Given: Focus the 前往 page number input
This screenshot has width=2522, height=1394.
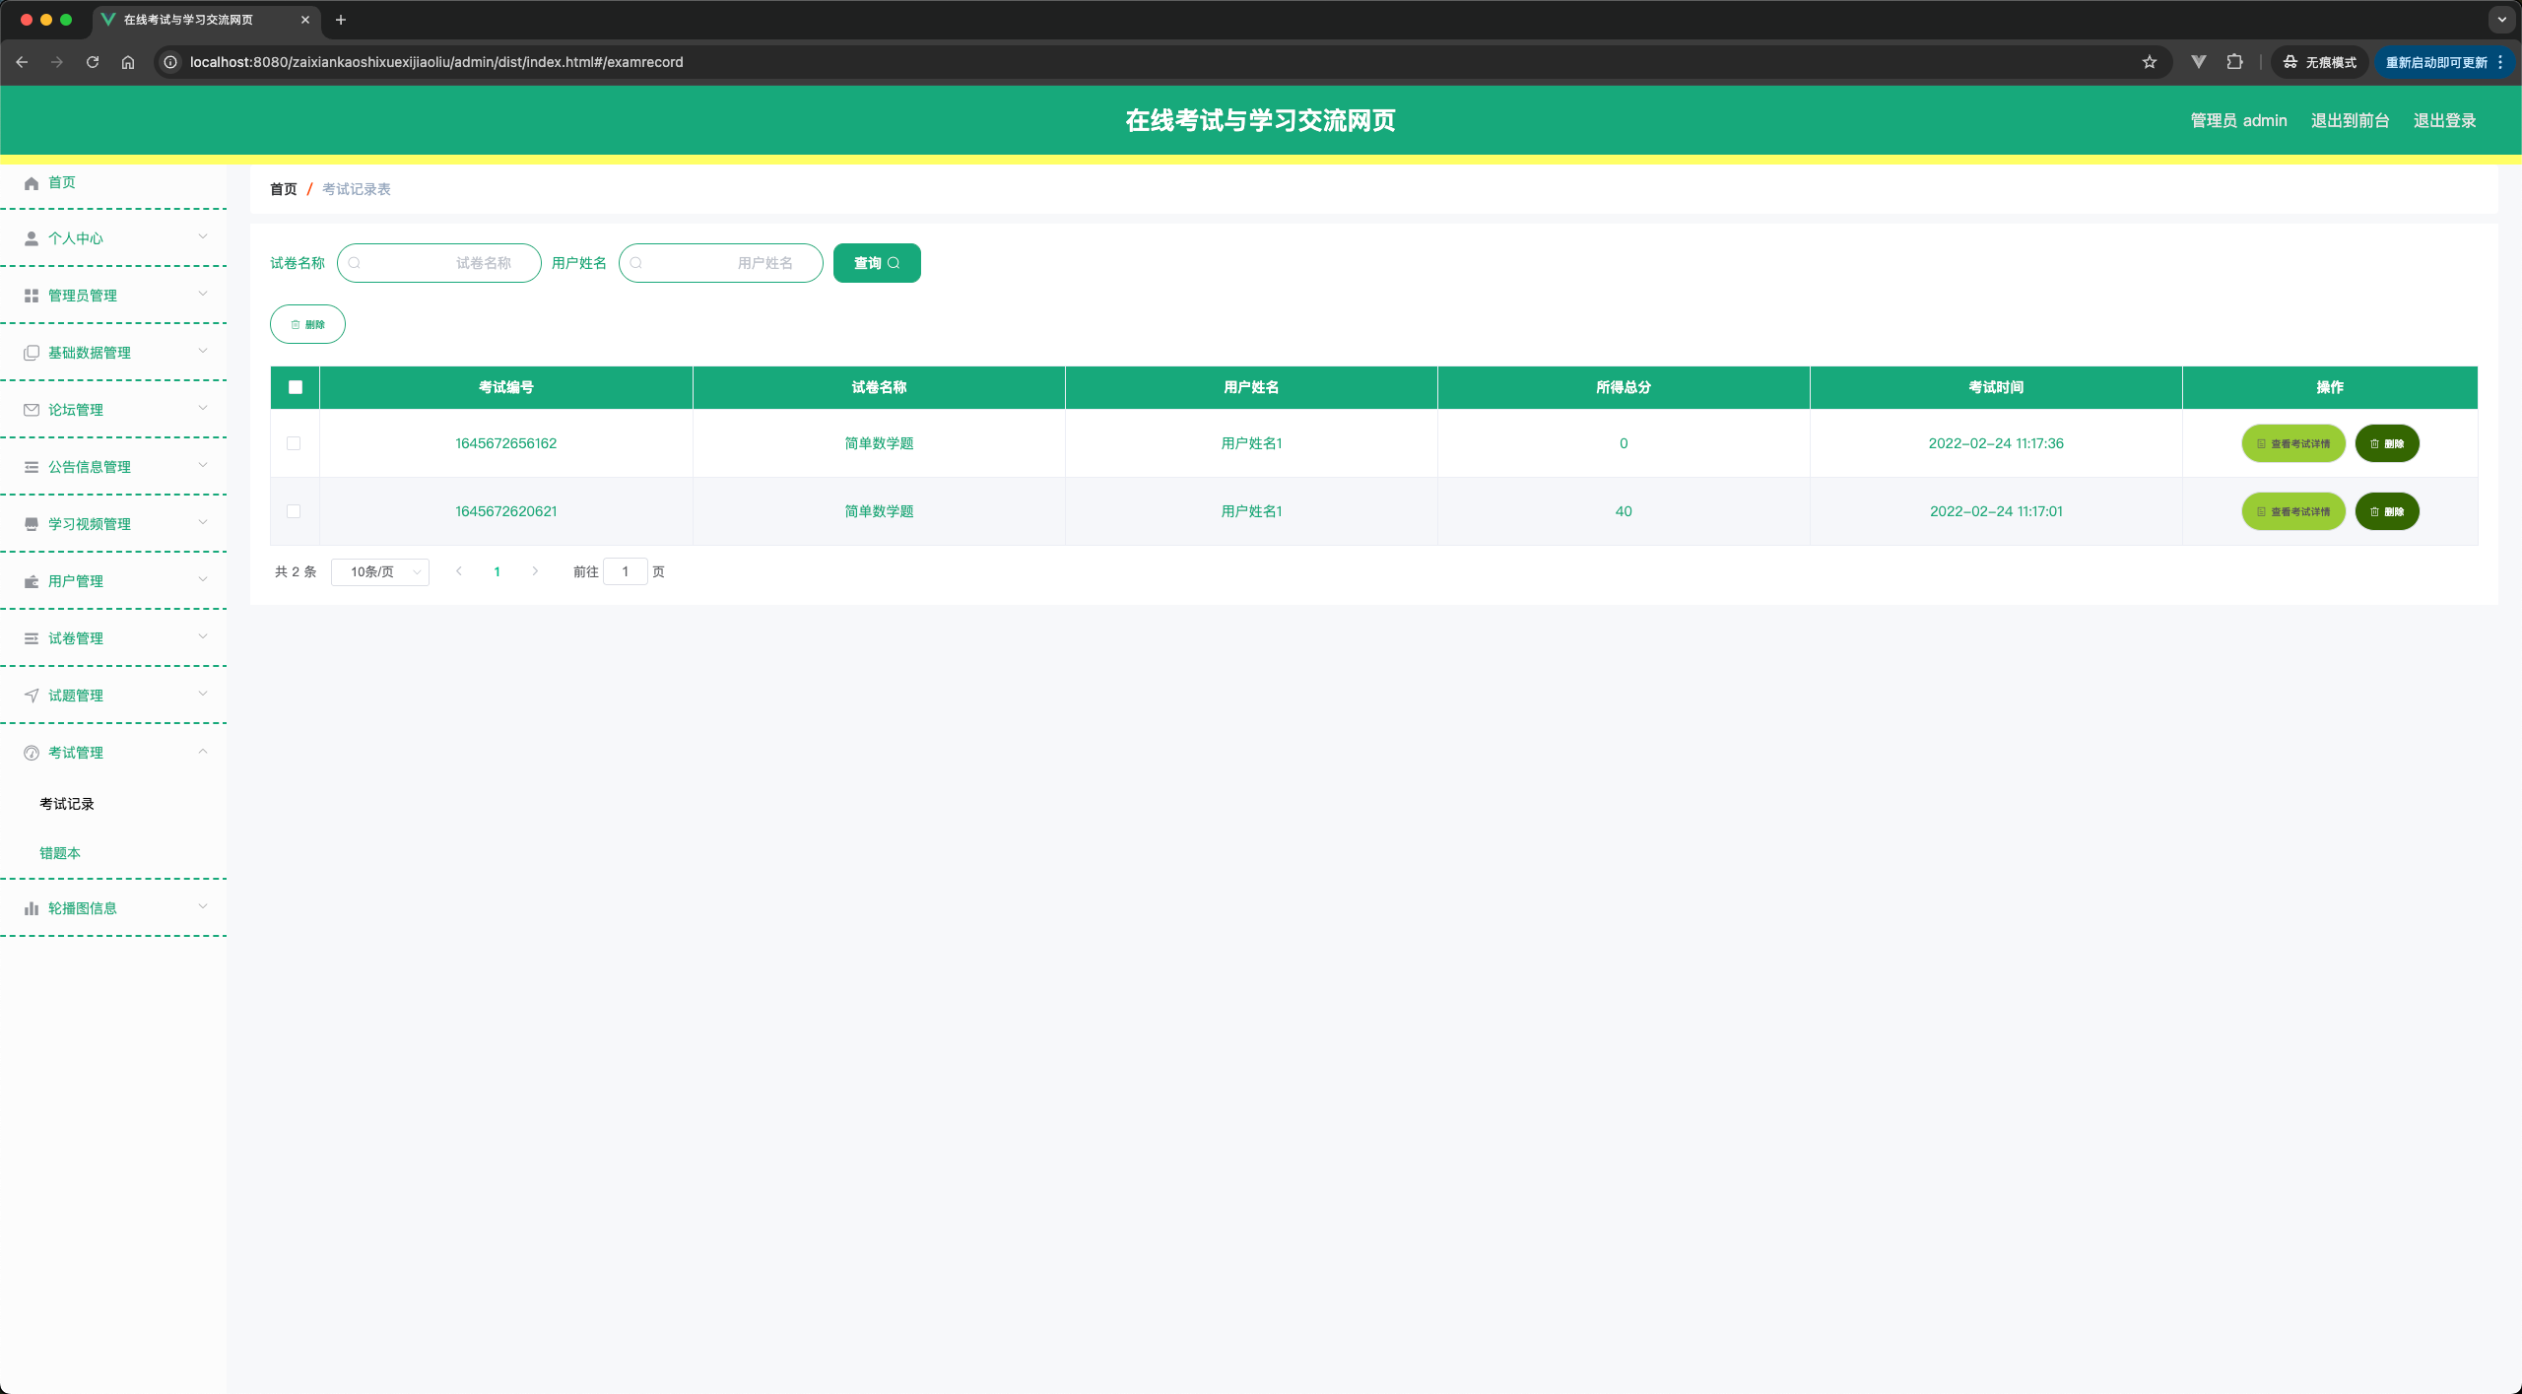Looking at the screenshot, I should 626,571.
